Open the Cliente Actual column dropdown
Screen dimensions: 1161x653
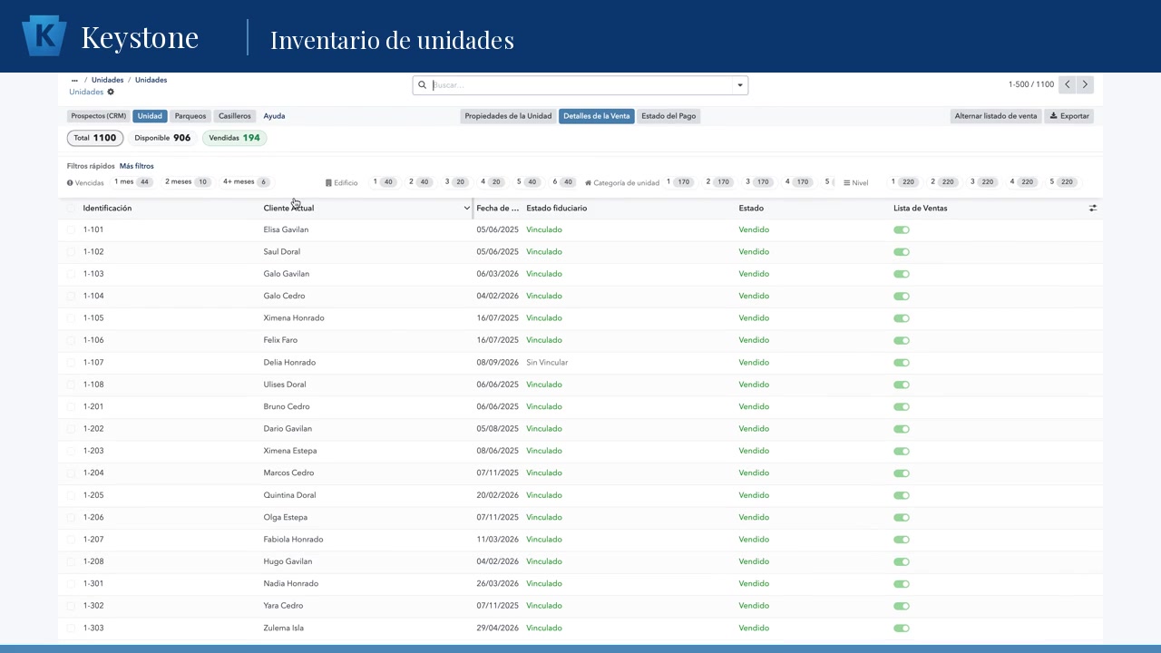click(x=466, y=208)
